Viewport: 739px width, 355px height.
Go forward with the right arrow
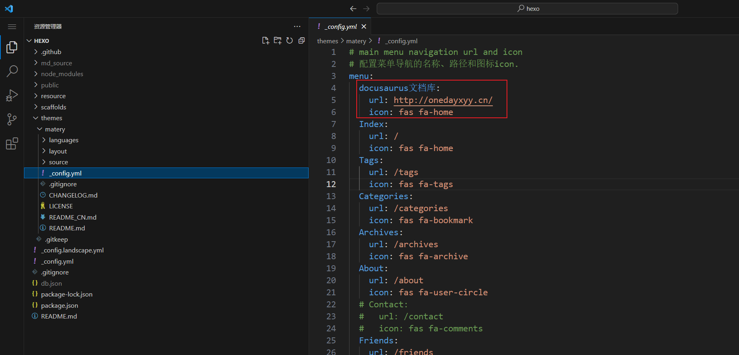tap(366, 8)
